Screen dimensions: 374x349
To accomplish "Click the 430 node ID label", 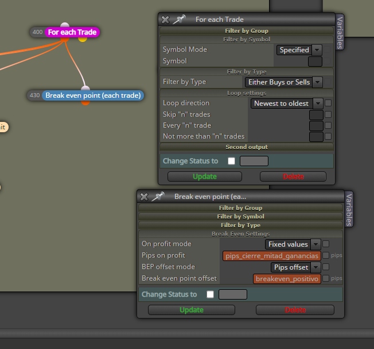I will click(35, 95).
